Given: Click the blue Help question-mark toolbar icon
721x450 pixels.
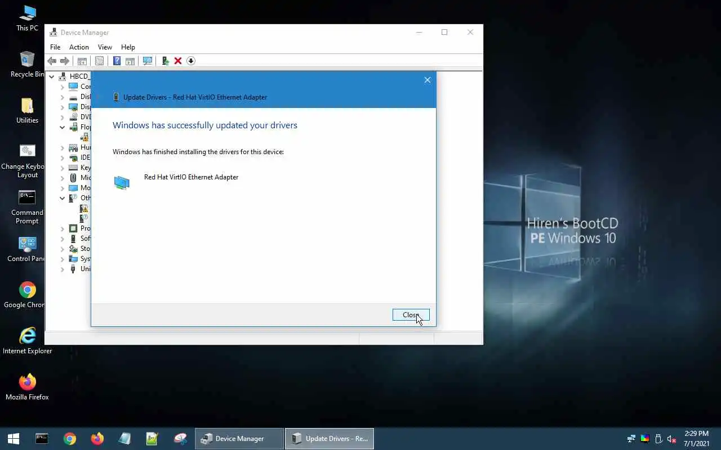Looking at the screenshot, I should click(117, 61).
